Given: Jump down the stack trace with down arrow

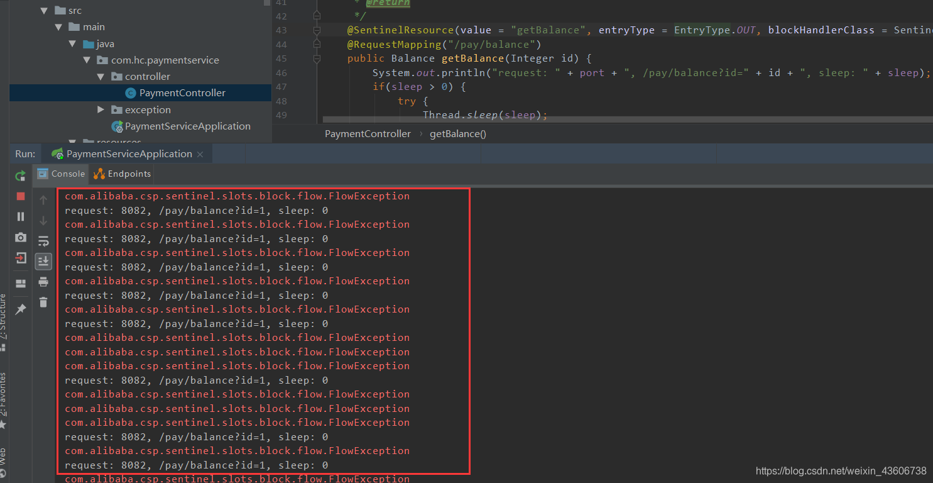Looking at the screenshot, I should pyautogui.click(x=43, y=220).
